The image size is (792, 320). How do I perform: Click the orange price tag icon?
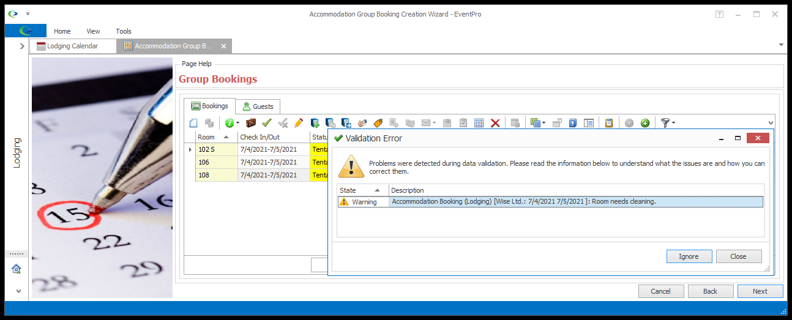coord(378,123)
